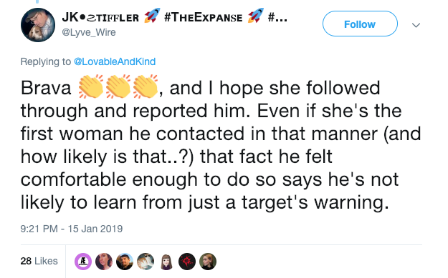
Task: Open the #TheExpanse hashtag in name
Action: point(204,17)
